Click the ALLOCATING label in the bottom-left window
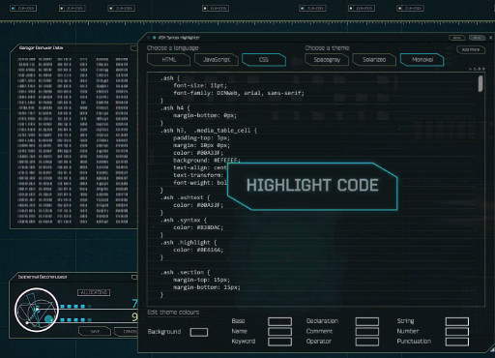Screen dimensions: 495x358 (94, 292)
